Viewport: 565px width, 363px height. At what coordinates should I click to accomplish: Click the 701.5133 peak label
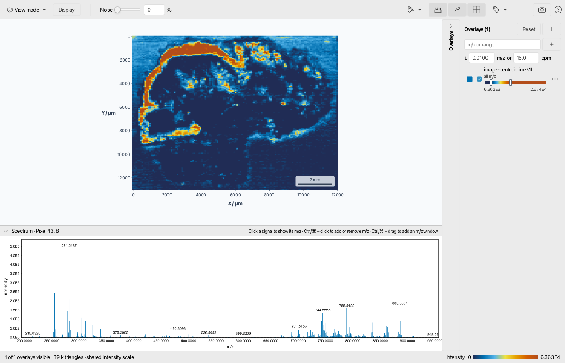[299, 326]
